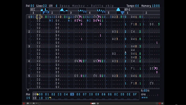Select the D6 . . 5 note in AY channel 2

point(155,24)
